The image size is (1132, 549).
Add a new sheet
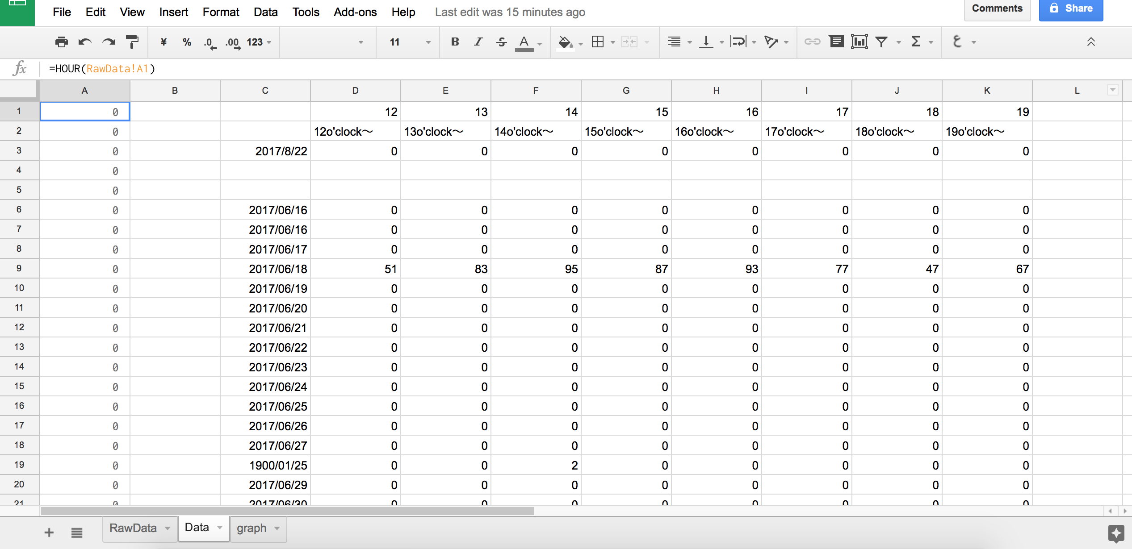[49, 532]
